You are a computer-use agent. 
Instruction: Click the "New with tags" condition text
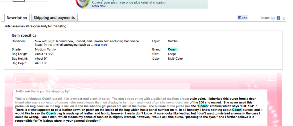pos(45,41)
